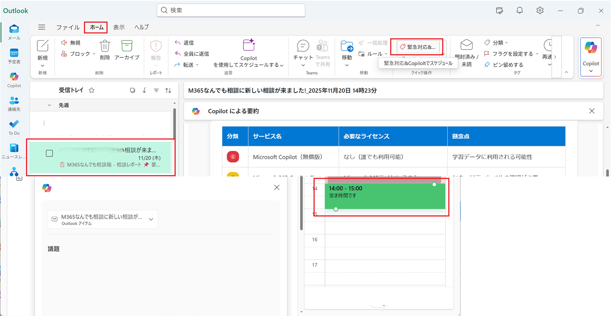611x316 pixels.
Task: Open Settings gear in title bar
Action: (540, 11)
